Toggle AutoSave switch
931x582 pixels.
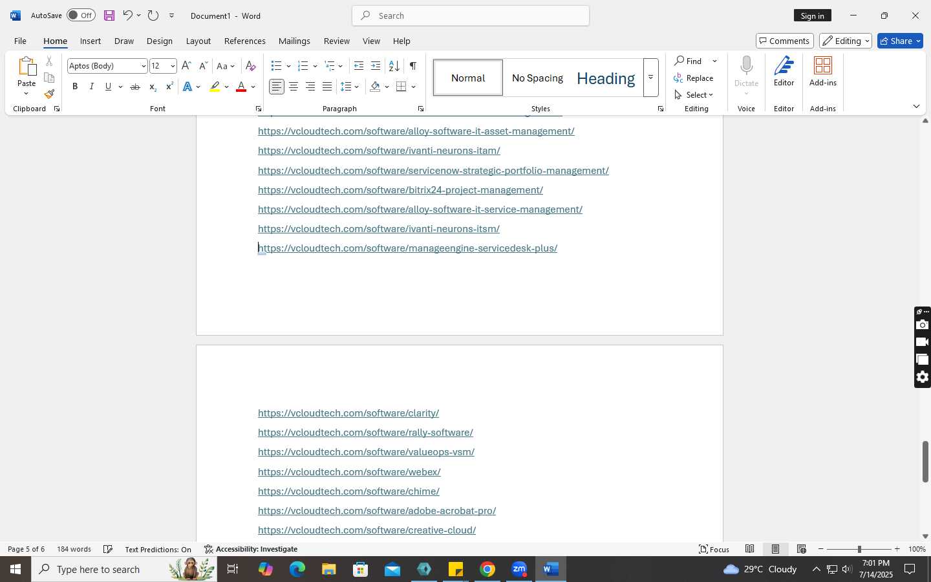pyautogui.click(x=81, y=16)
